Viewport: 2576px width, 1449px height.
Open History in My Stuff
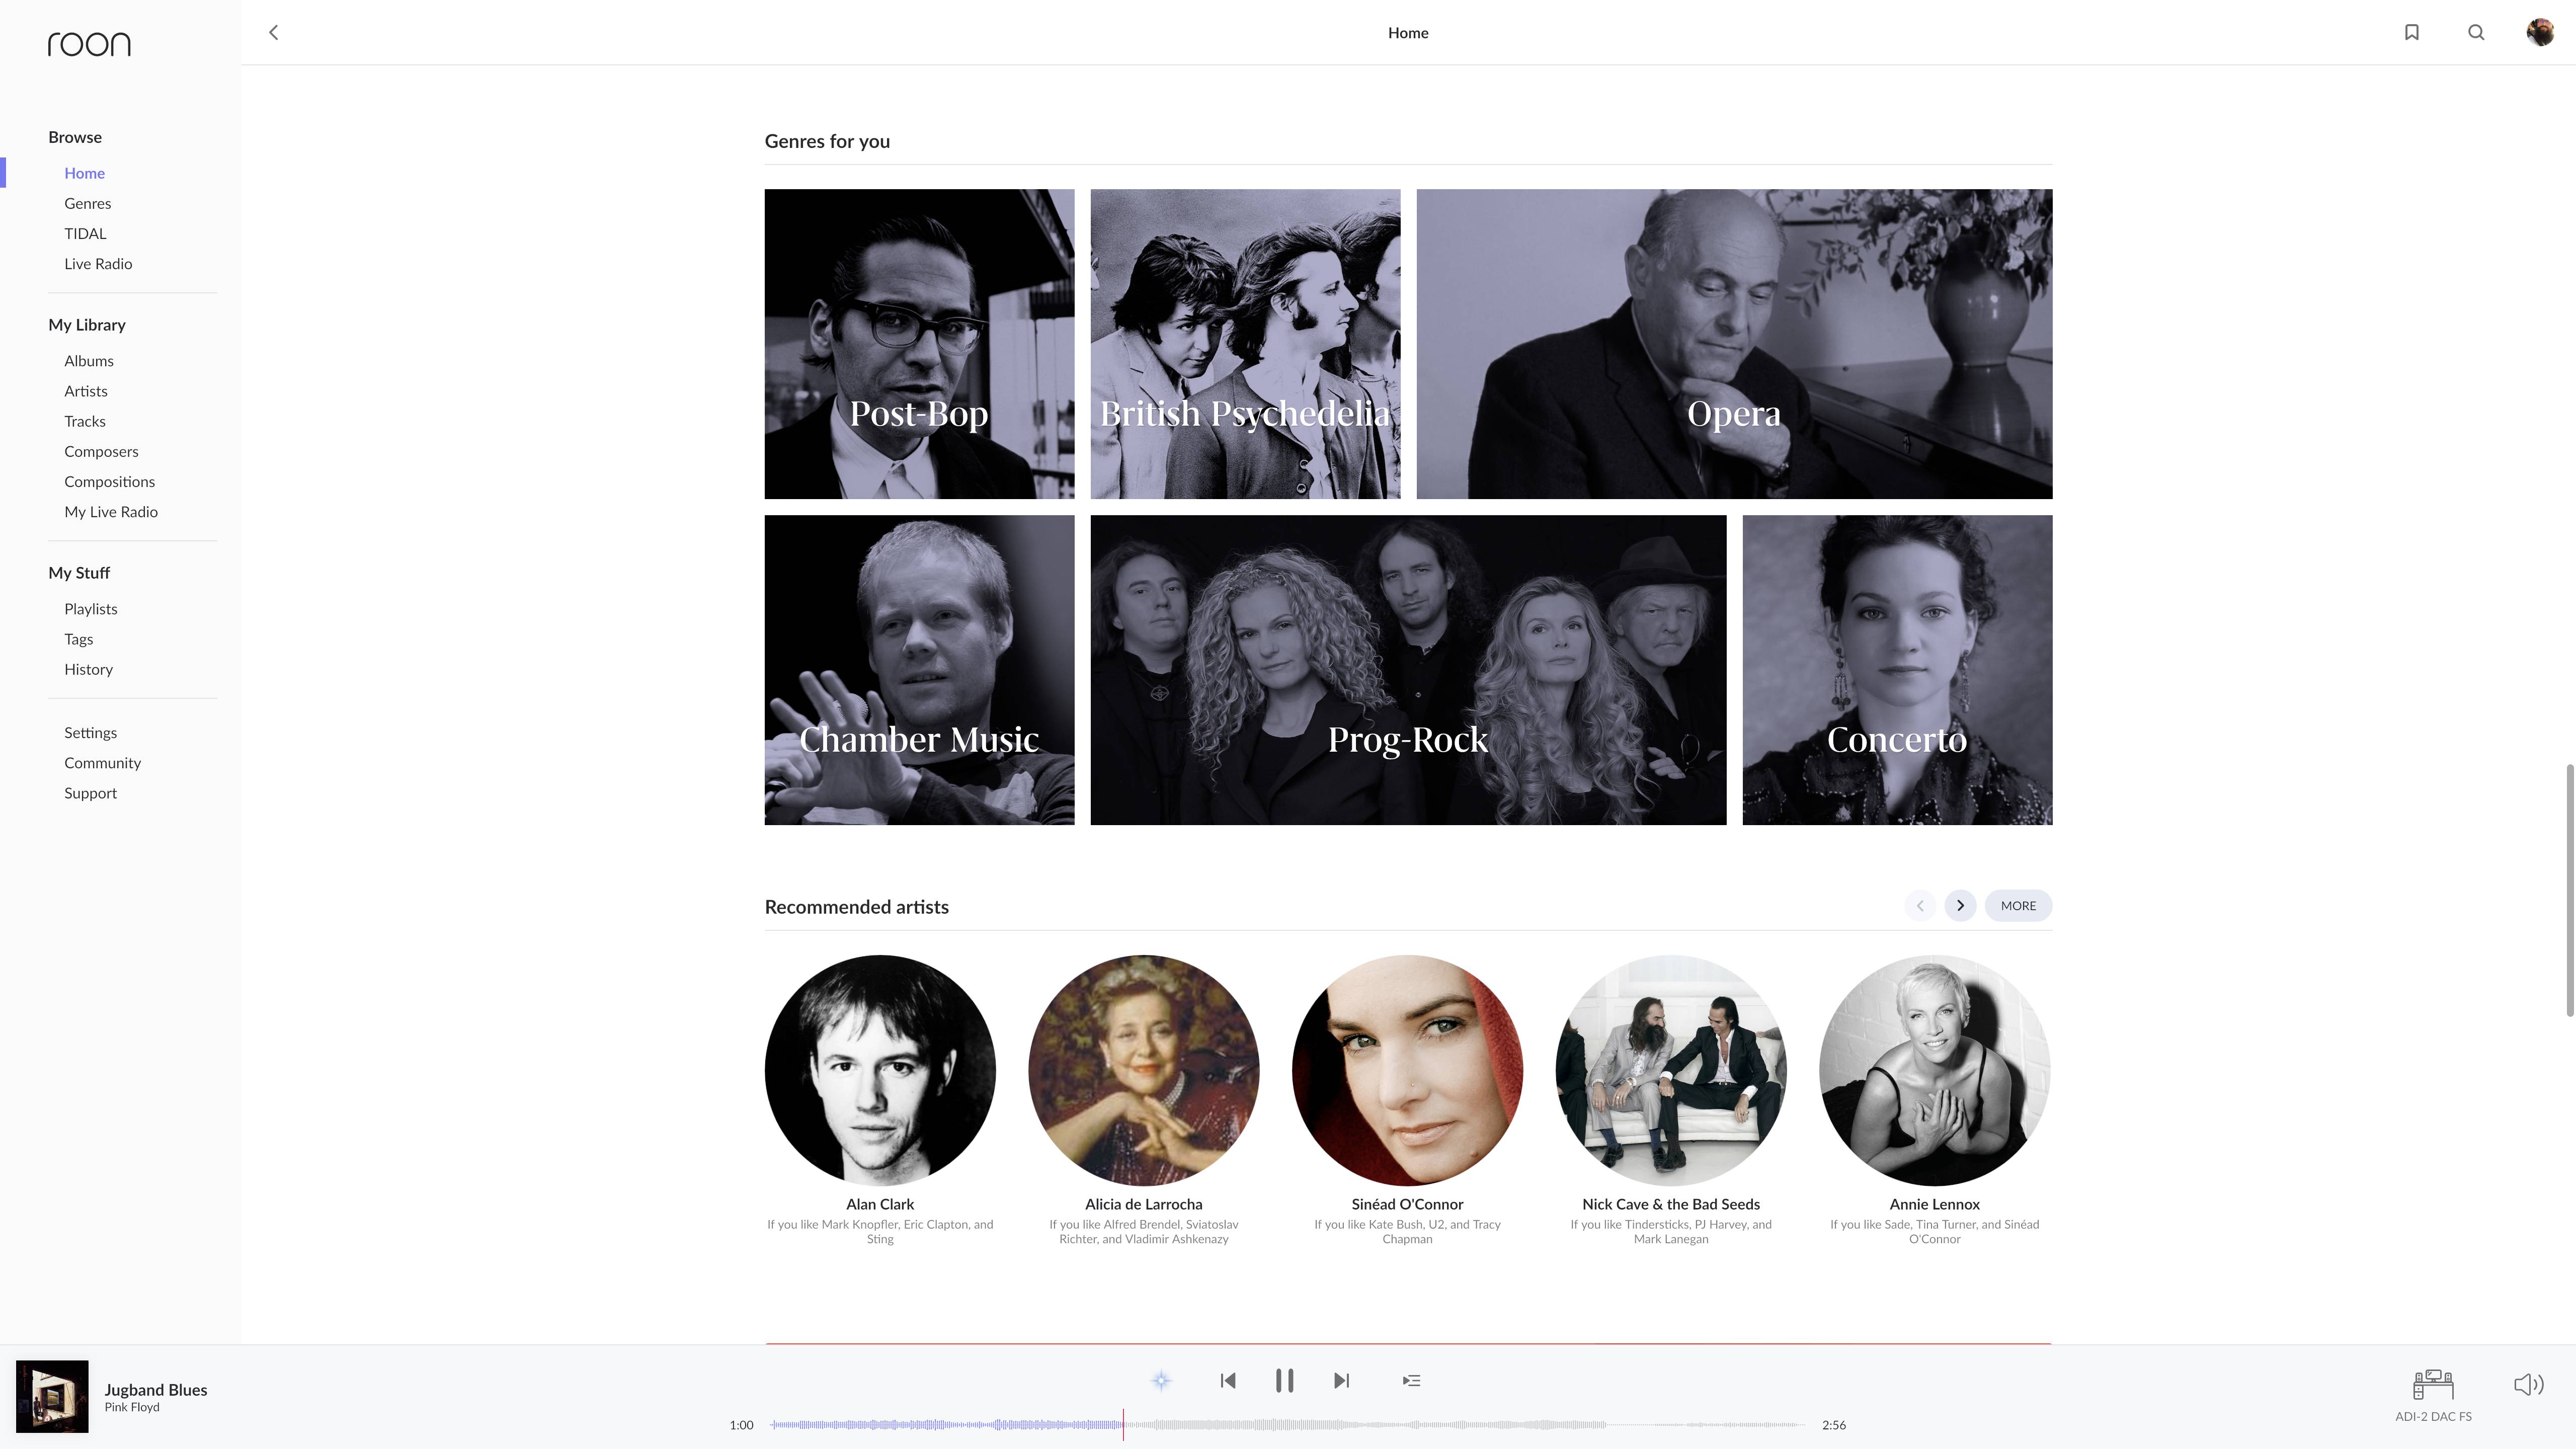[89, 669]
